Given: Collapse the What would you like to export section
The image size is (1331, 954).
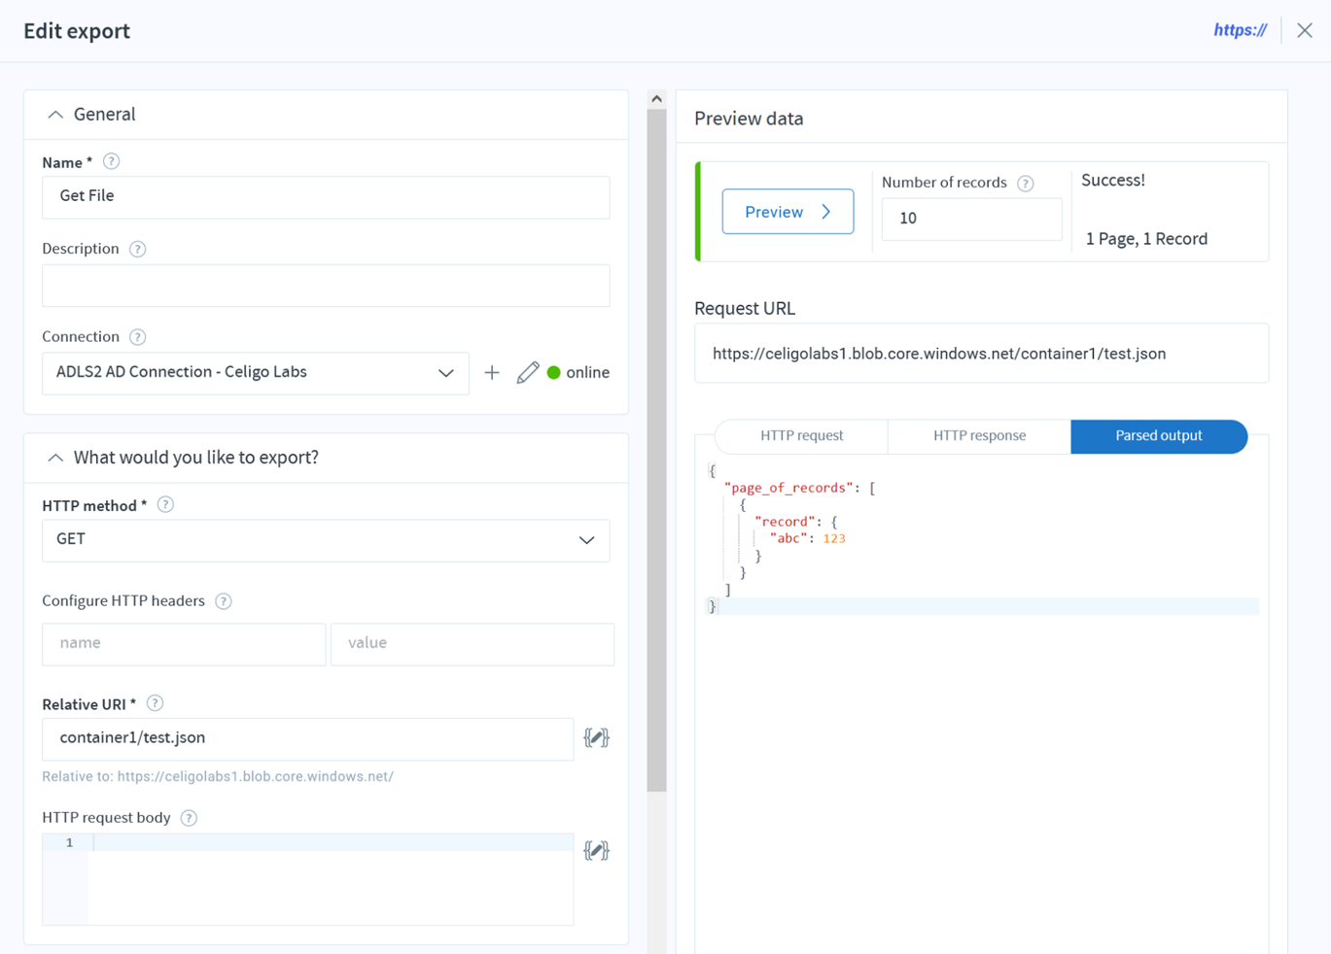Looking at the screenshot, I should click(x=55, y=458).
